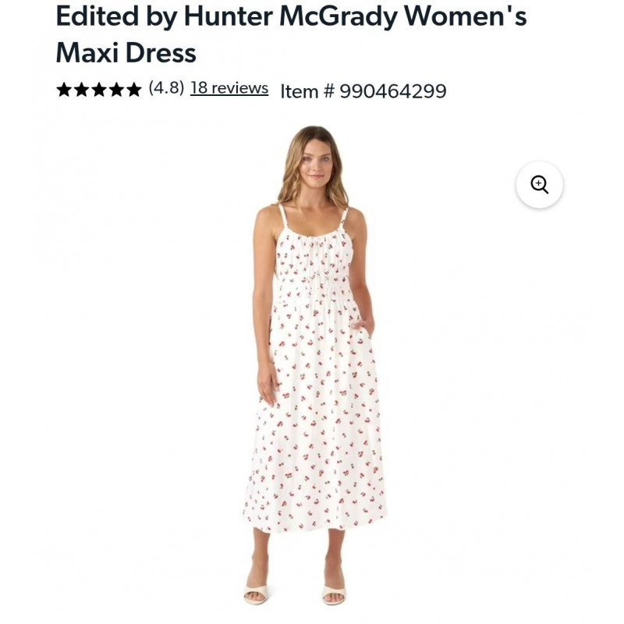The height and width of the screenshot is (624, 624).
Task: Click the third star of the rating
Action: coord(99,90)
